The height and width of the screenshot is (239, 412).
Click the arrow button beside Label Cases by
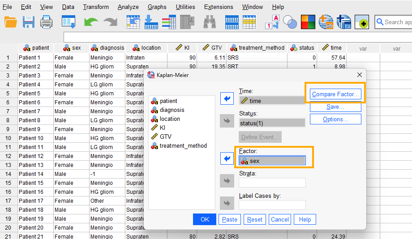pos(227,203)
